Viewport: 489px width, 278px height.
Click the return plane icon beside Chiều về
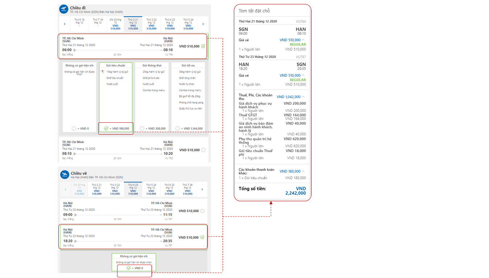point(65,175)
